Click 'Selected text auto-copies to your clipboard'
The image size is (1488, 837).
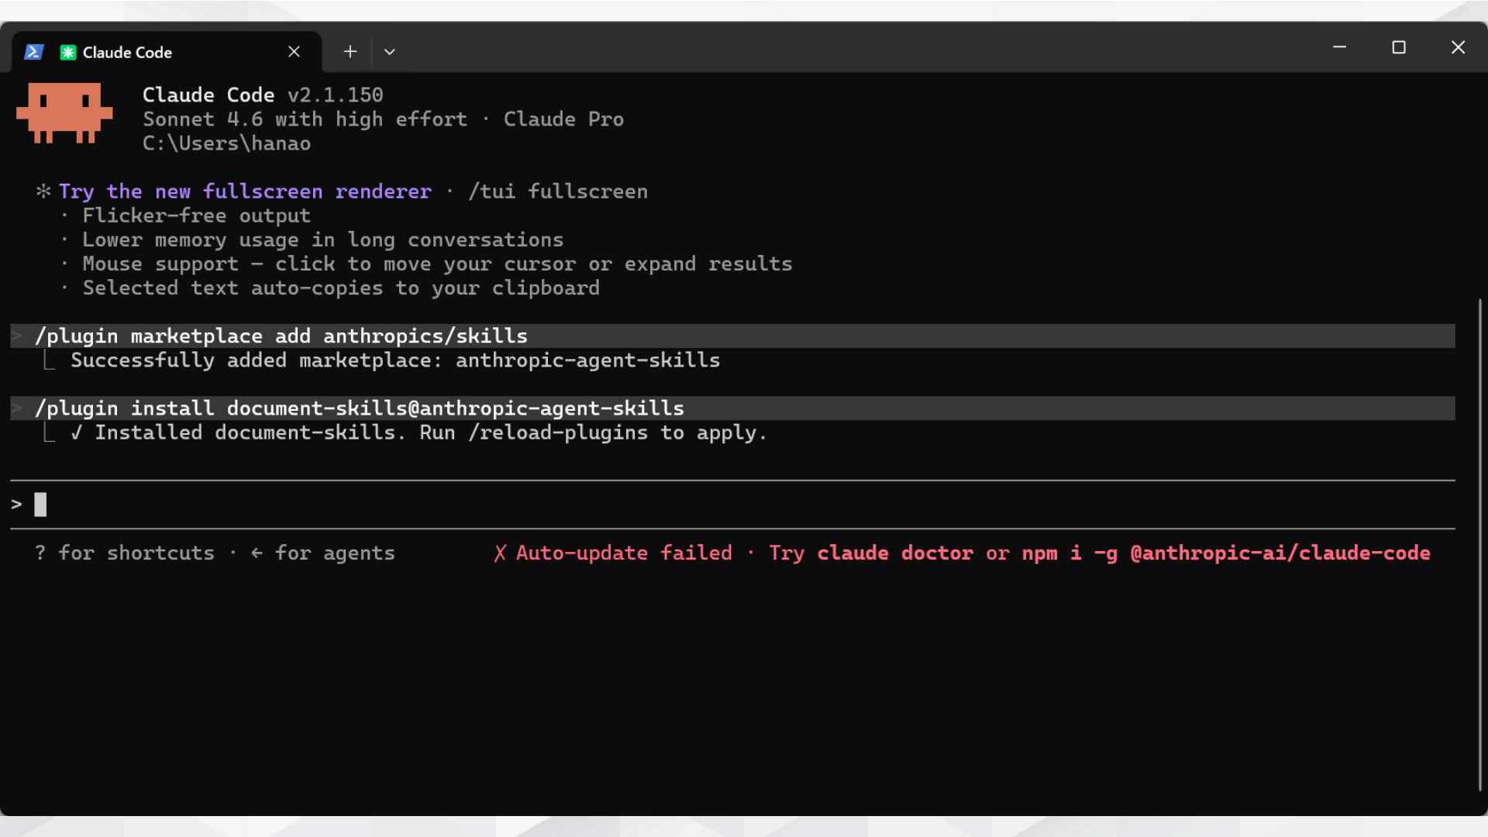pos(341,288)
